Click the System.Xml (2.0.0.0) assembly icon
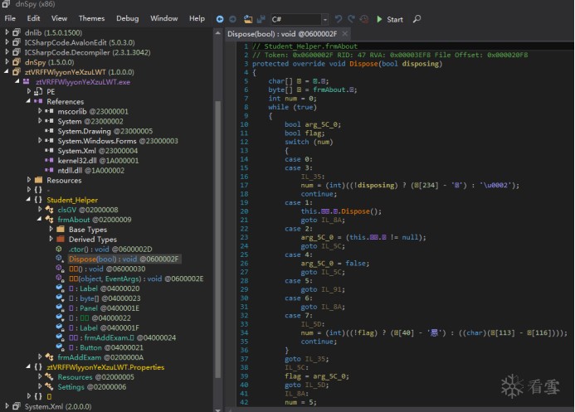 [17, 406]
